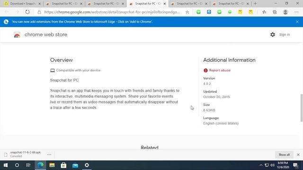The width and height of the screenshot is (303, 170).
Task: Click the version value 4.0.2
Action: [207, 84]
